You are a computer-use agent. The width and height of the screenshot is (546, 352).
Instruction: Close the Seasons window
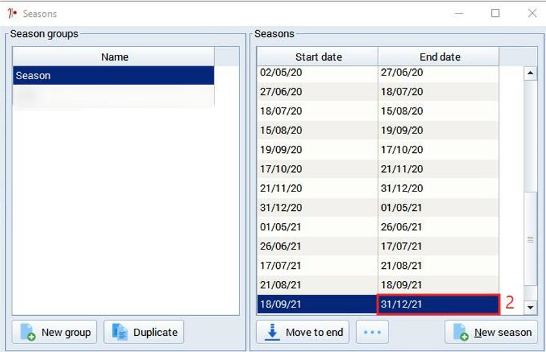tap(532, 14)
